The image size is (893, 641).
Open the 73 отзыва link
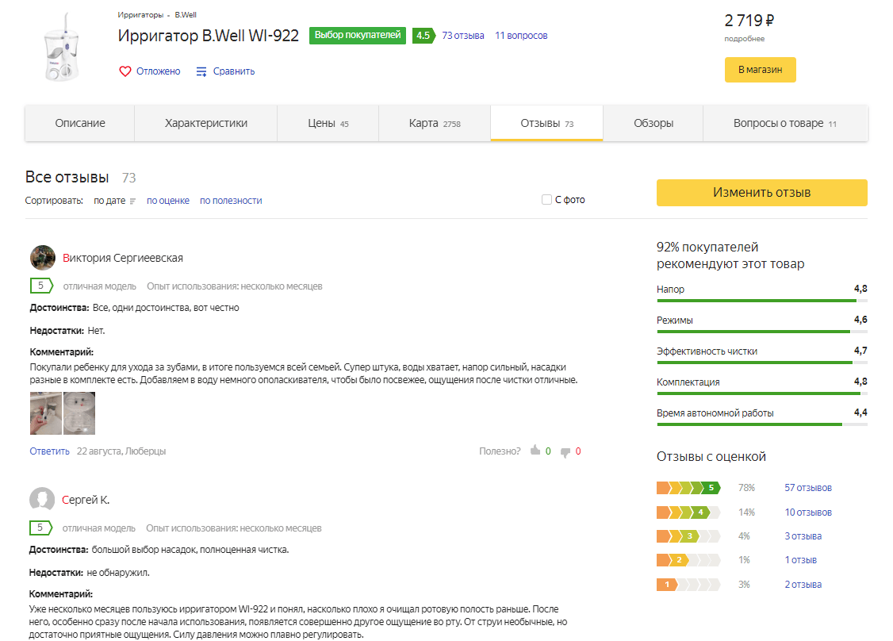pyautogui.click(x=463, y=36)
